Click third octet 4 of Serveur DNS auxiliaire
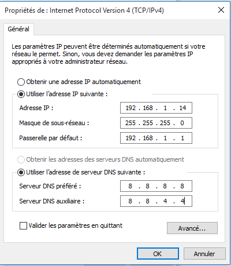 tap(165, 201)
